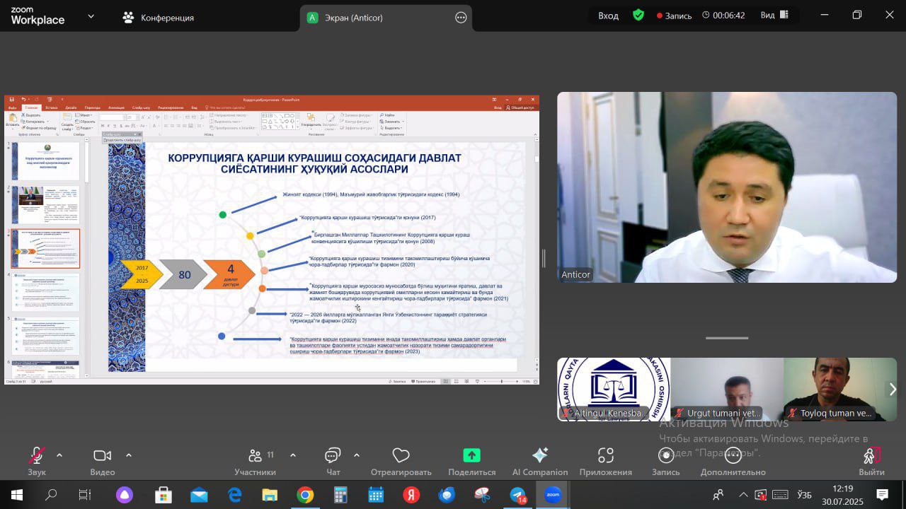
Task: Click the 00:06:42 meeting timer
Action: (x=723, y=16)
